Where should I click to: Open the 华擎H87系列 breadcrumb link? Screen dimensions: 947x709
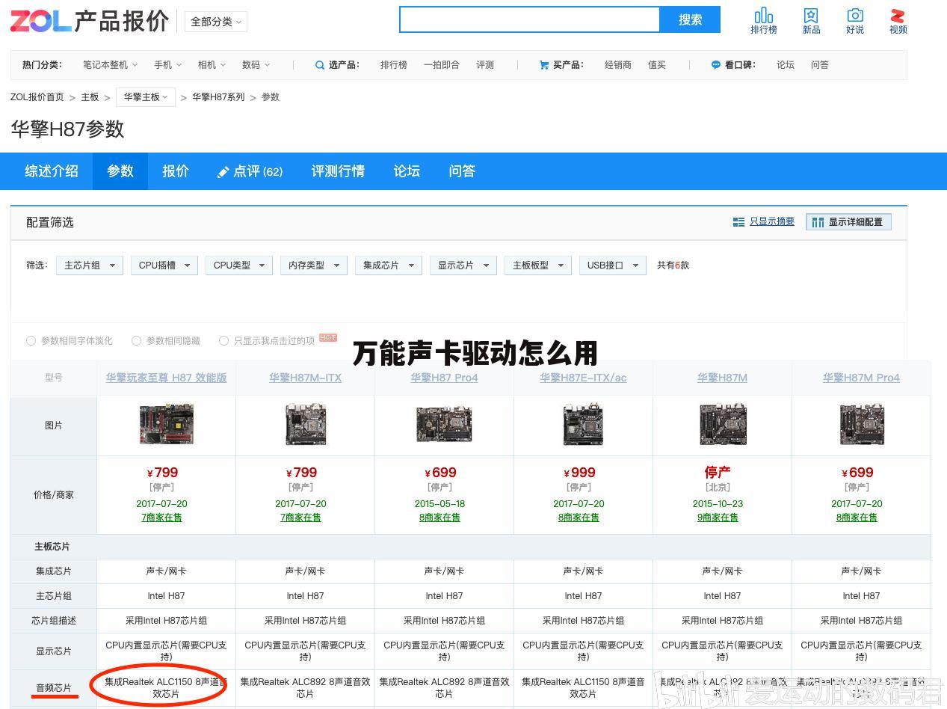pyautogui.click(x=218, y=97)
